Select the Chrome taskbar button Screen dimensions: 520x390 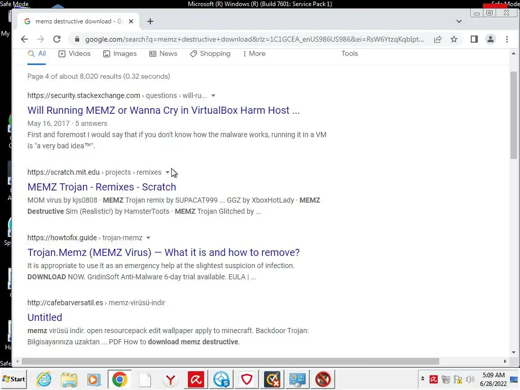[119, 379]
